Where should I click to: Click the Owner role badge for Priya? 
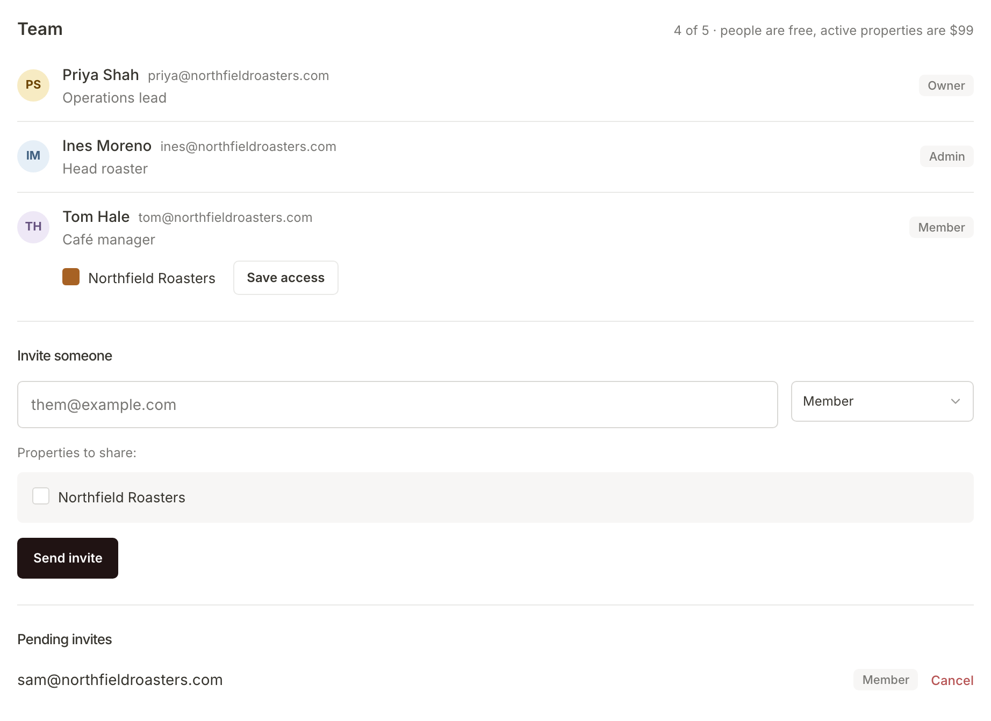coord(946,85)
